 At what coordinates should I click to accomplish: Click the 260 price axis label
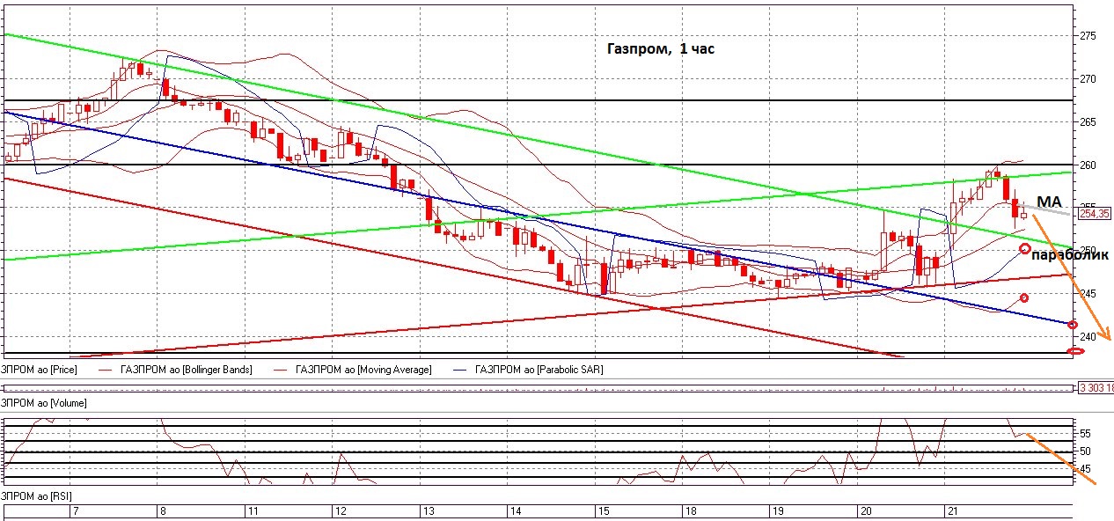(x=1088, y=165)
